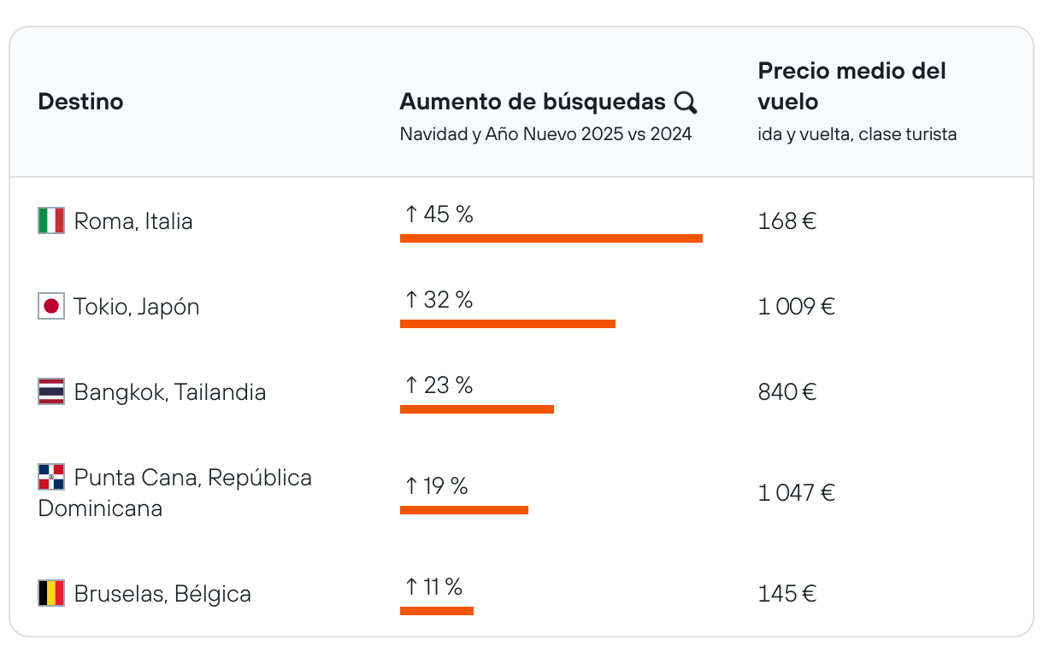Open Bruselas, Bélgica destination

tap(162, 594)
